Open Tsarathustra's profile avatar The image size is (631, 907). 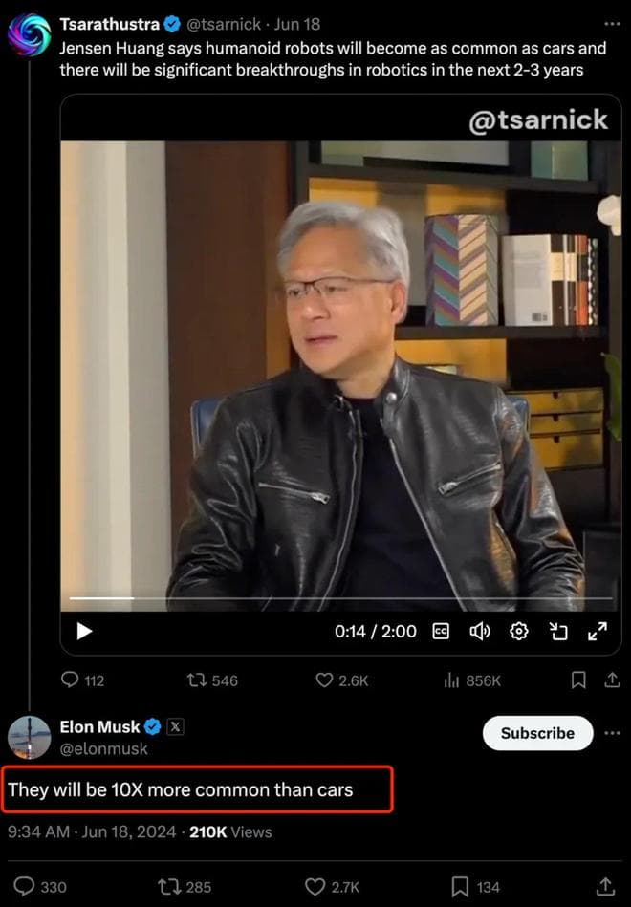coord(29,34)
